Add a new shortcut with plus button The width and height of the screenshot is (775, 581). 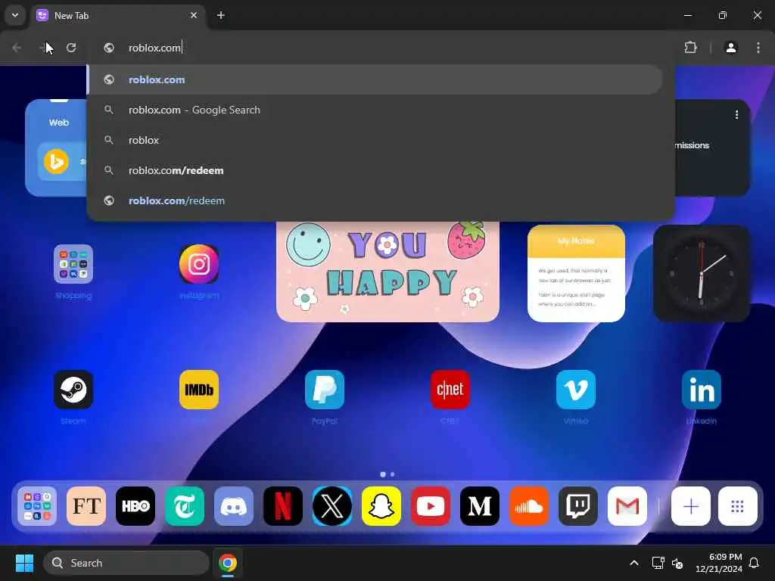690,506
